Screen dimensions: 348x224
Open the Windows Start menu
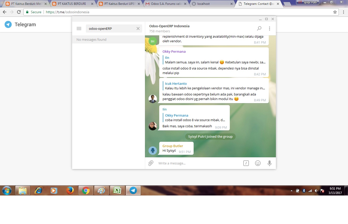(7, 190)
